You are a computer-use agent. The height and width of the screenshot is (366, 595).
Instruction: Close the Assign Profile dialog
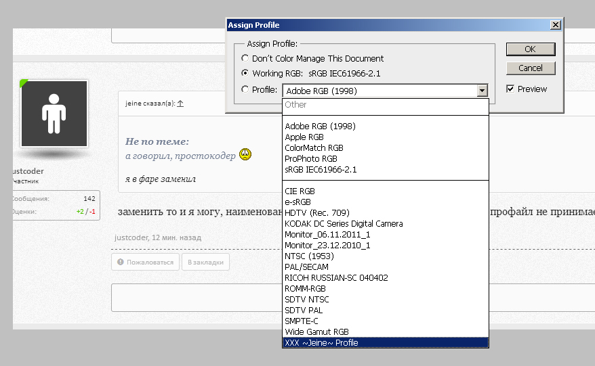click(x=556, y=25)
